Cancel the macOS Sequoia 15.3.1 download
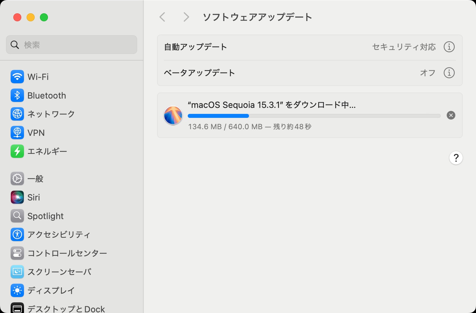476x313 pixels. [451, 115]
